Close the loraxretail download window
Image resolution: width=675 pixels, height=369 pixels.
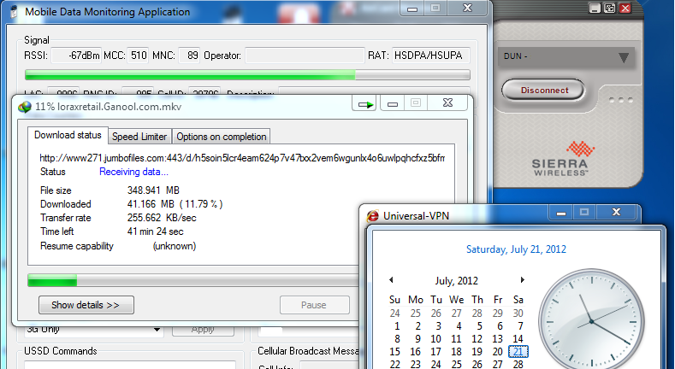pos(447,103)
